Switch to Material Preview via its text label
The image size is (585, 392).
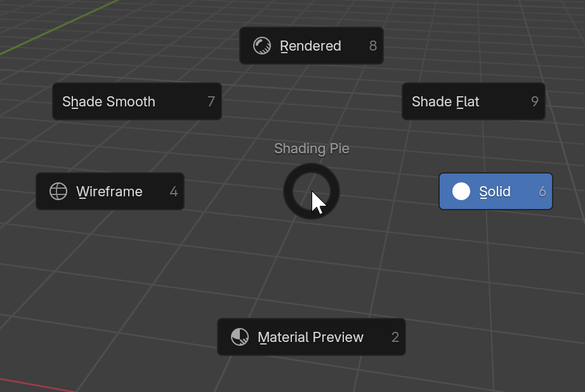[310, 337]
